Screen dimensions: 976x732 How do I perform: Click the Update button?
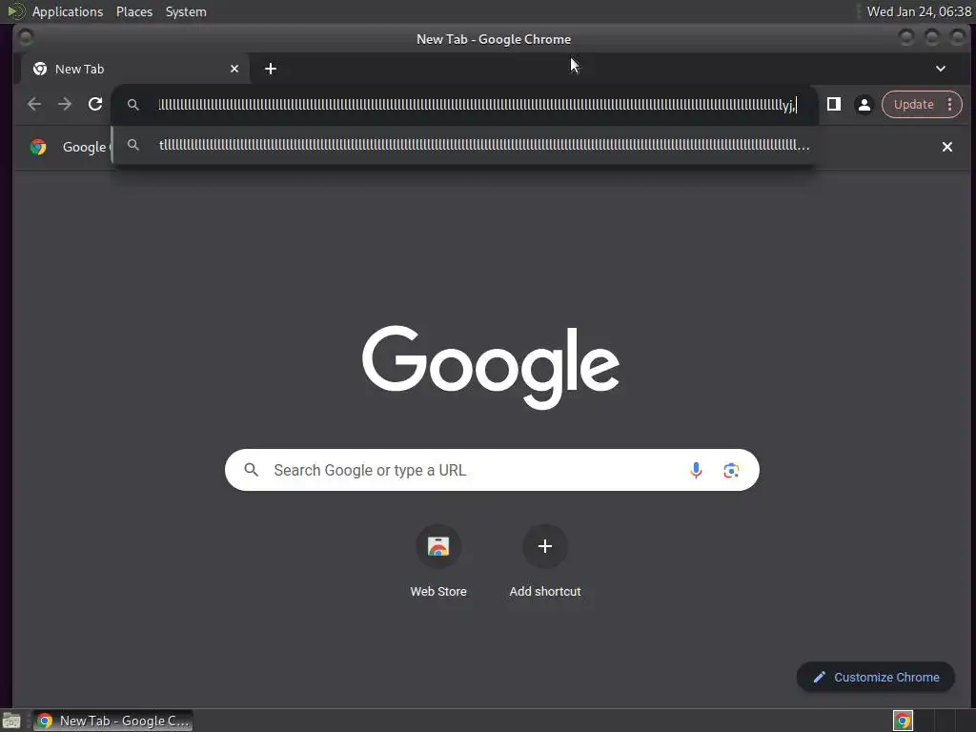[x=913, y=105]
